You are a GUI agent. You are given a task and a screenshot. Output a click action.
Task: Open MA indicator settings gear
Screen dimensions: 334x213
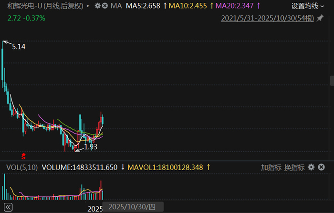[97, 6]
